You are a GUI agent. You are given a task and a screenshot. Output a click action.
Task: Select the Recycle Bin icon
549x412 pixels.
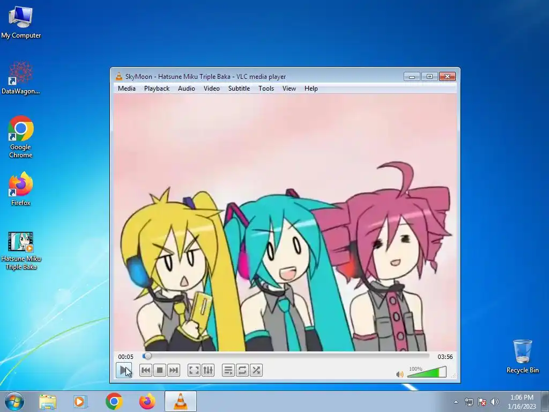pyautogui.click(x=522, y=356)
